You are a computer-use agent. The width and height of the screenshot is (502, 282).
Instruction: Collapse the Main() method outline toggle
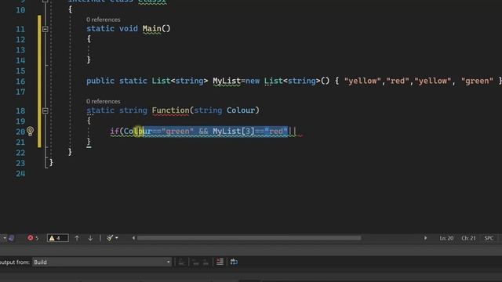[45, 29]
